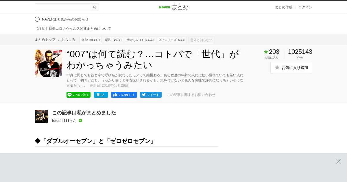Click the 更新日: 2018年05月29日 text
The height and width of the screenshot is (182, 347).
[x=109, y=86]
